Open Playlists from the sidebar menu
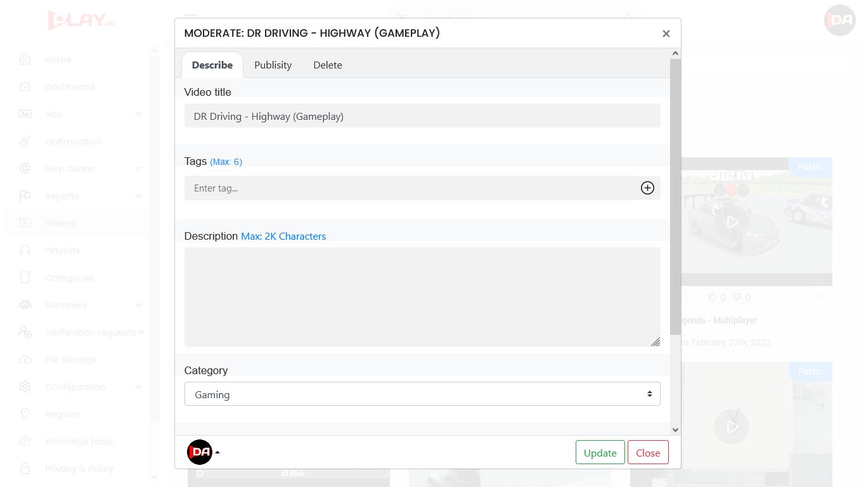Screen dimensions: 866x487 pyautogui.click(x=63, y=250)
